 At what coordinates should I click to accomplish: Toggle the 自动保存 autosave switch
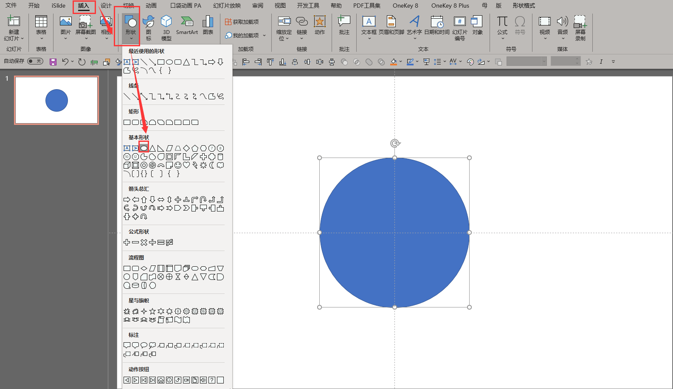pos(35,61)
